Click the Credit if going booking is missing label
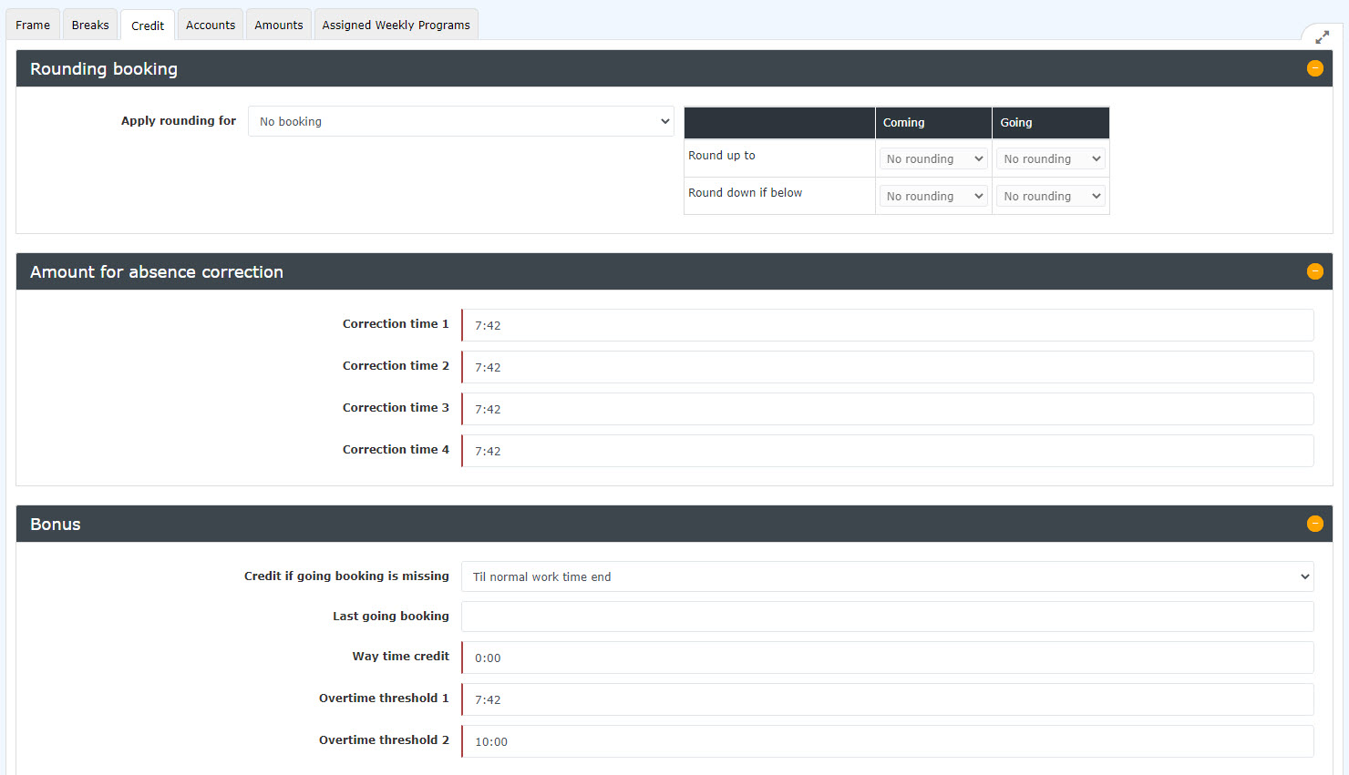 tap(346, 576)
